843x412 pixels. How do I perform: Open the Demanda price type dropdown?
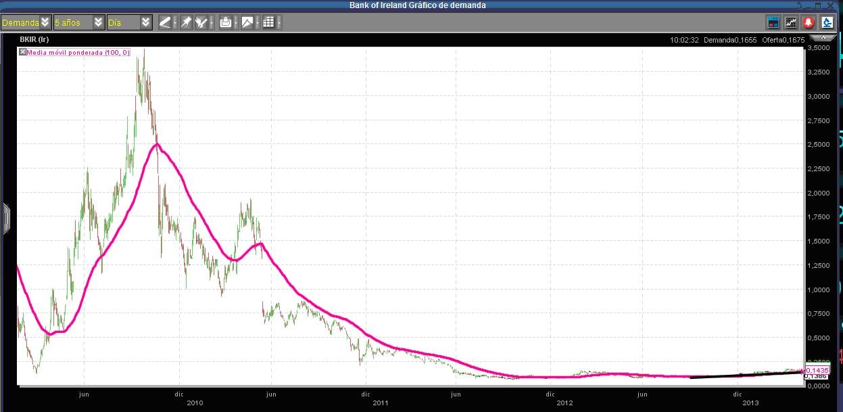pos(26,22)
